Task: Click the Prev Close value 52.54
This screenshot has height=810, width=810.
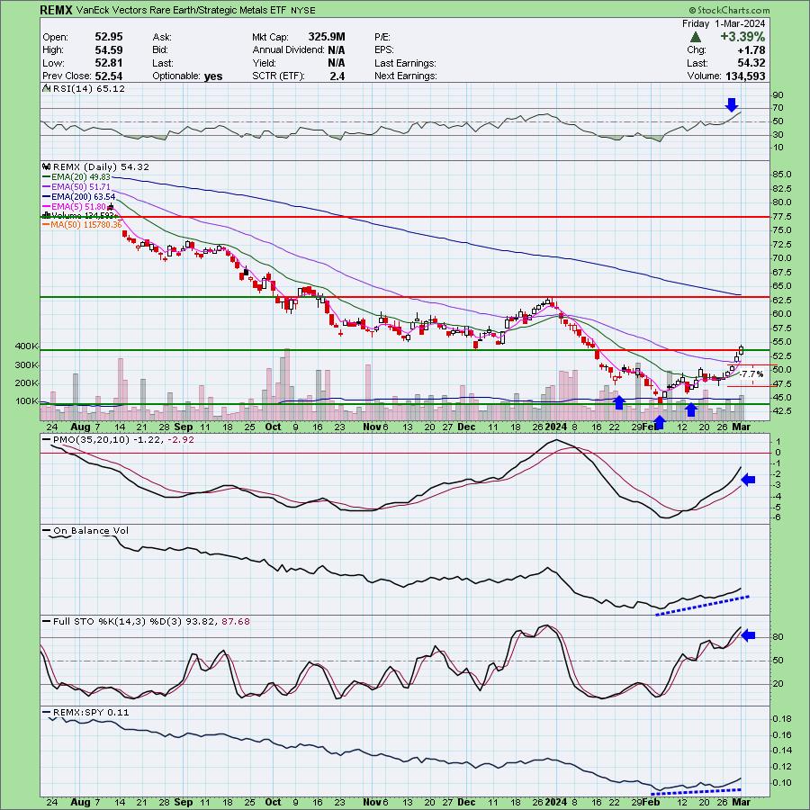Action: coord(109,76)
